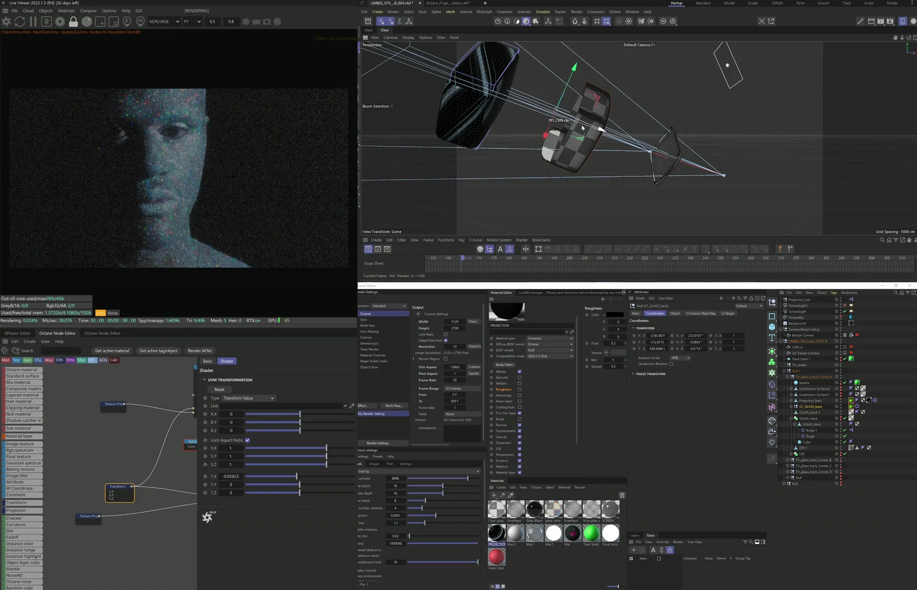Open Octane settings gear in Live Viewer
This screenshot has height=590, width=917.
(60, 21)
